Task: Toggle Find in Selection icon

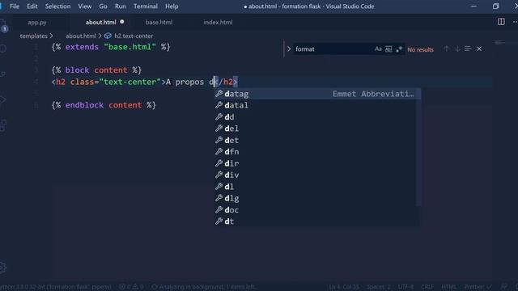Action: pos(468,48)
